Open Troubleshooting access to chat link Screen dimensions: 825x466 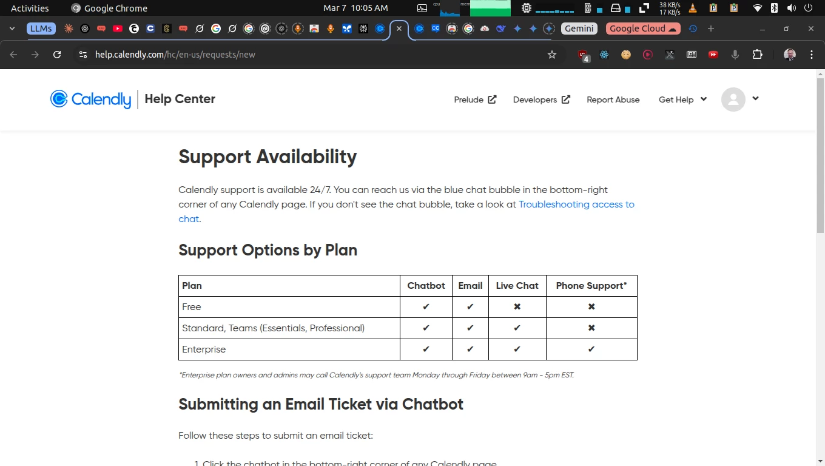point(406,212)
